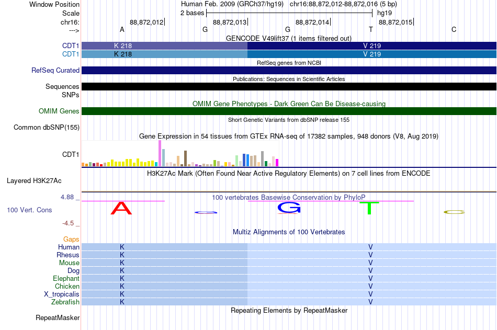Click the -4.5 conservation axis value
The width and height of the screenshot is (497, 330).
(x=68, y=223)
